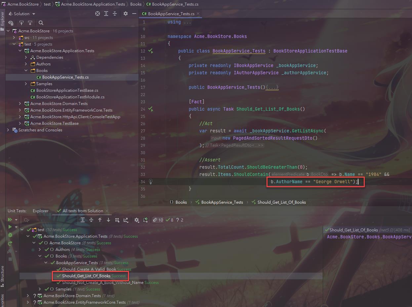Click the search magnifier in Solution Explorer toolbar
Image resolution: width=412 pixels, height=307 pixels.
coord(41,23)
